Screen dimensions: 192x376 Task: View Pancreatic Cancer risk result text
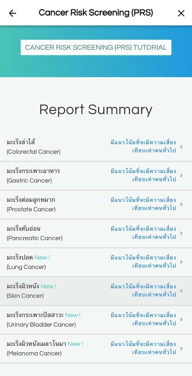click(x=143, y=233)
